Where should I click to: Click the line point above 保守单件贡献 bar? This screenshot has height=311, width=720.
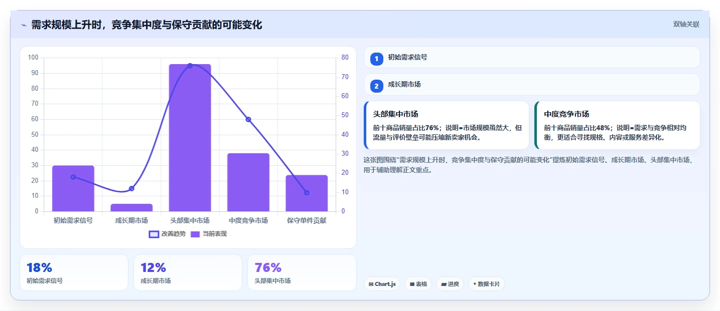click(x=307, y=192)
